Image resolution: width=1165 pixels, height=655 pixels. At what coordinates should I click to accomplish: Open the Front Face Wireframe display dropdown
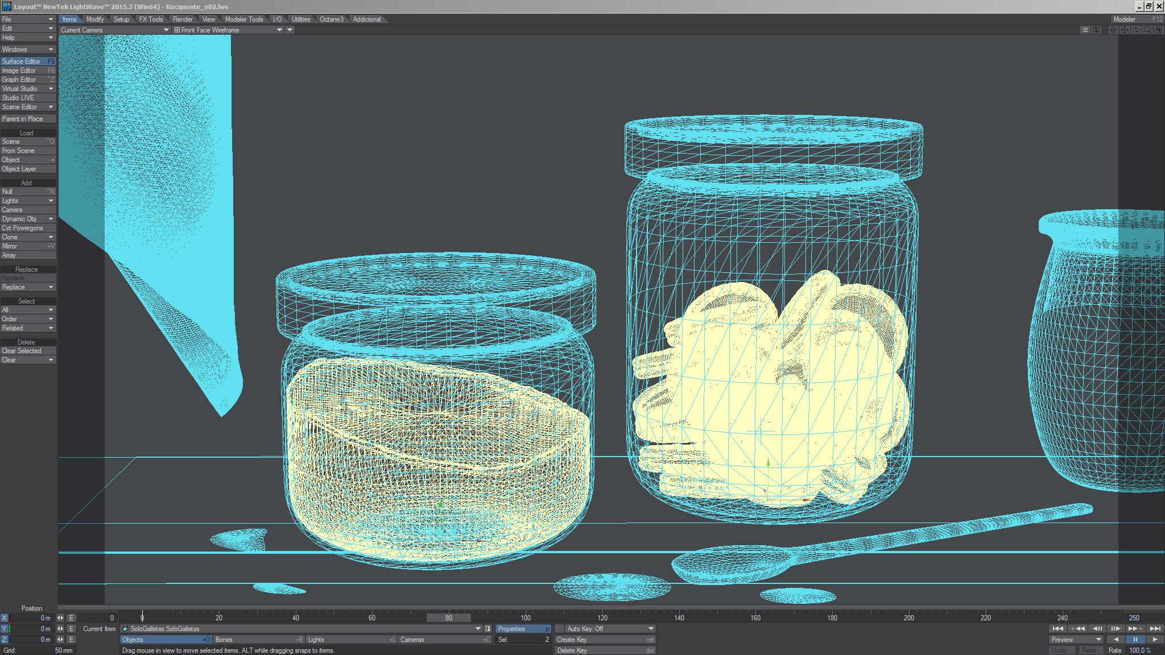pyautogui.click(x=228, y=30)
